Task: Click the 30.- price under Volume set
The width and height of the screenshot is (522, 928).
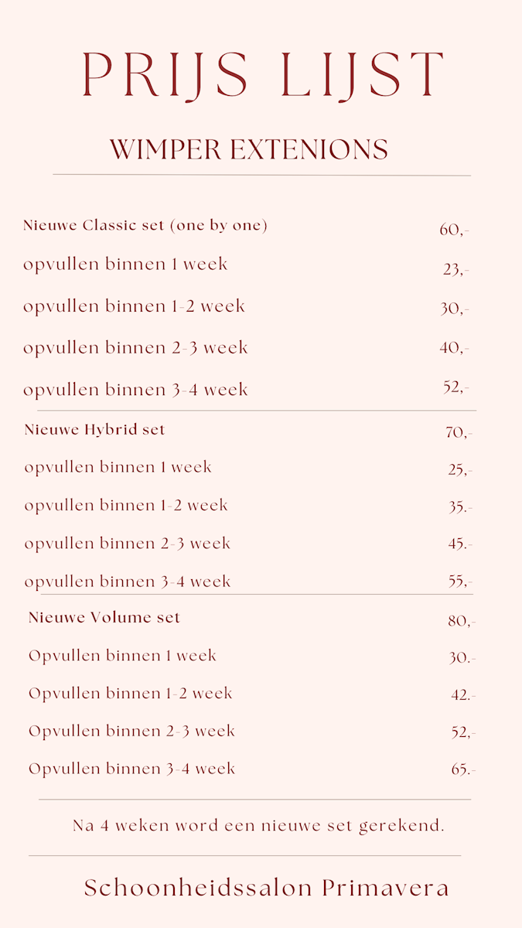Action: [x=462, y=658]
